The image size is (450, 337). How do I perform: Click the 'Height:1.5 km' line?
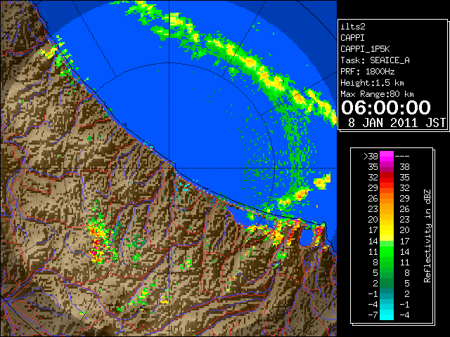[x=372, y=83]
